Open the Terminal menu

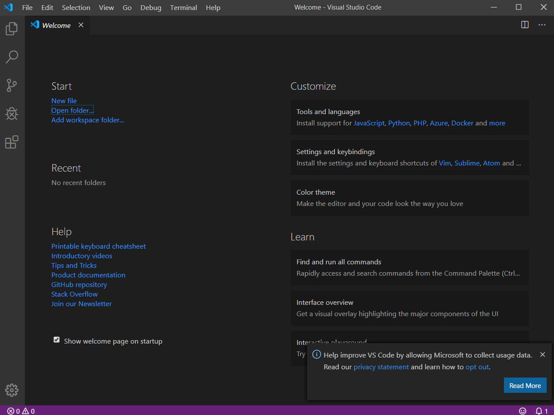click(x=183, y=7)
